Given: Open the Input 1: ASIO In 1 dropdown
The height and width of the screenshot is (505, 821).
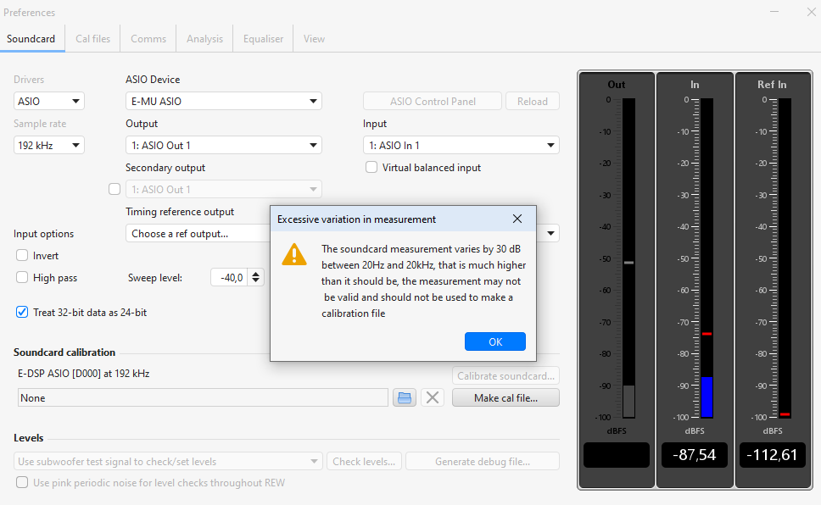Looking at the screenshot, I should point(461,146).
